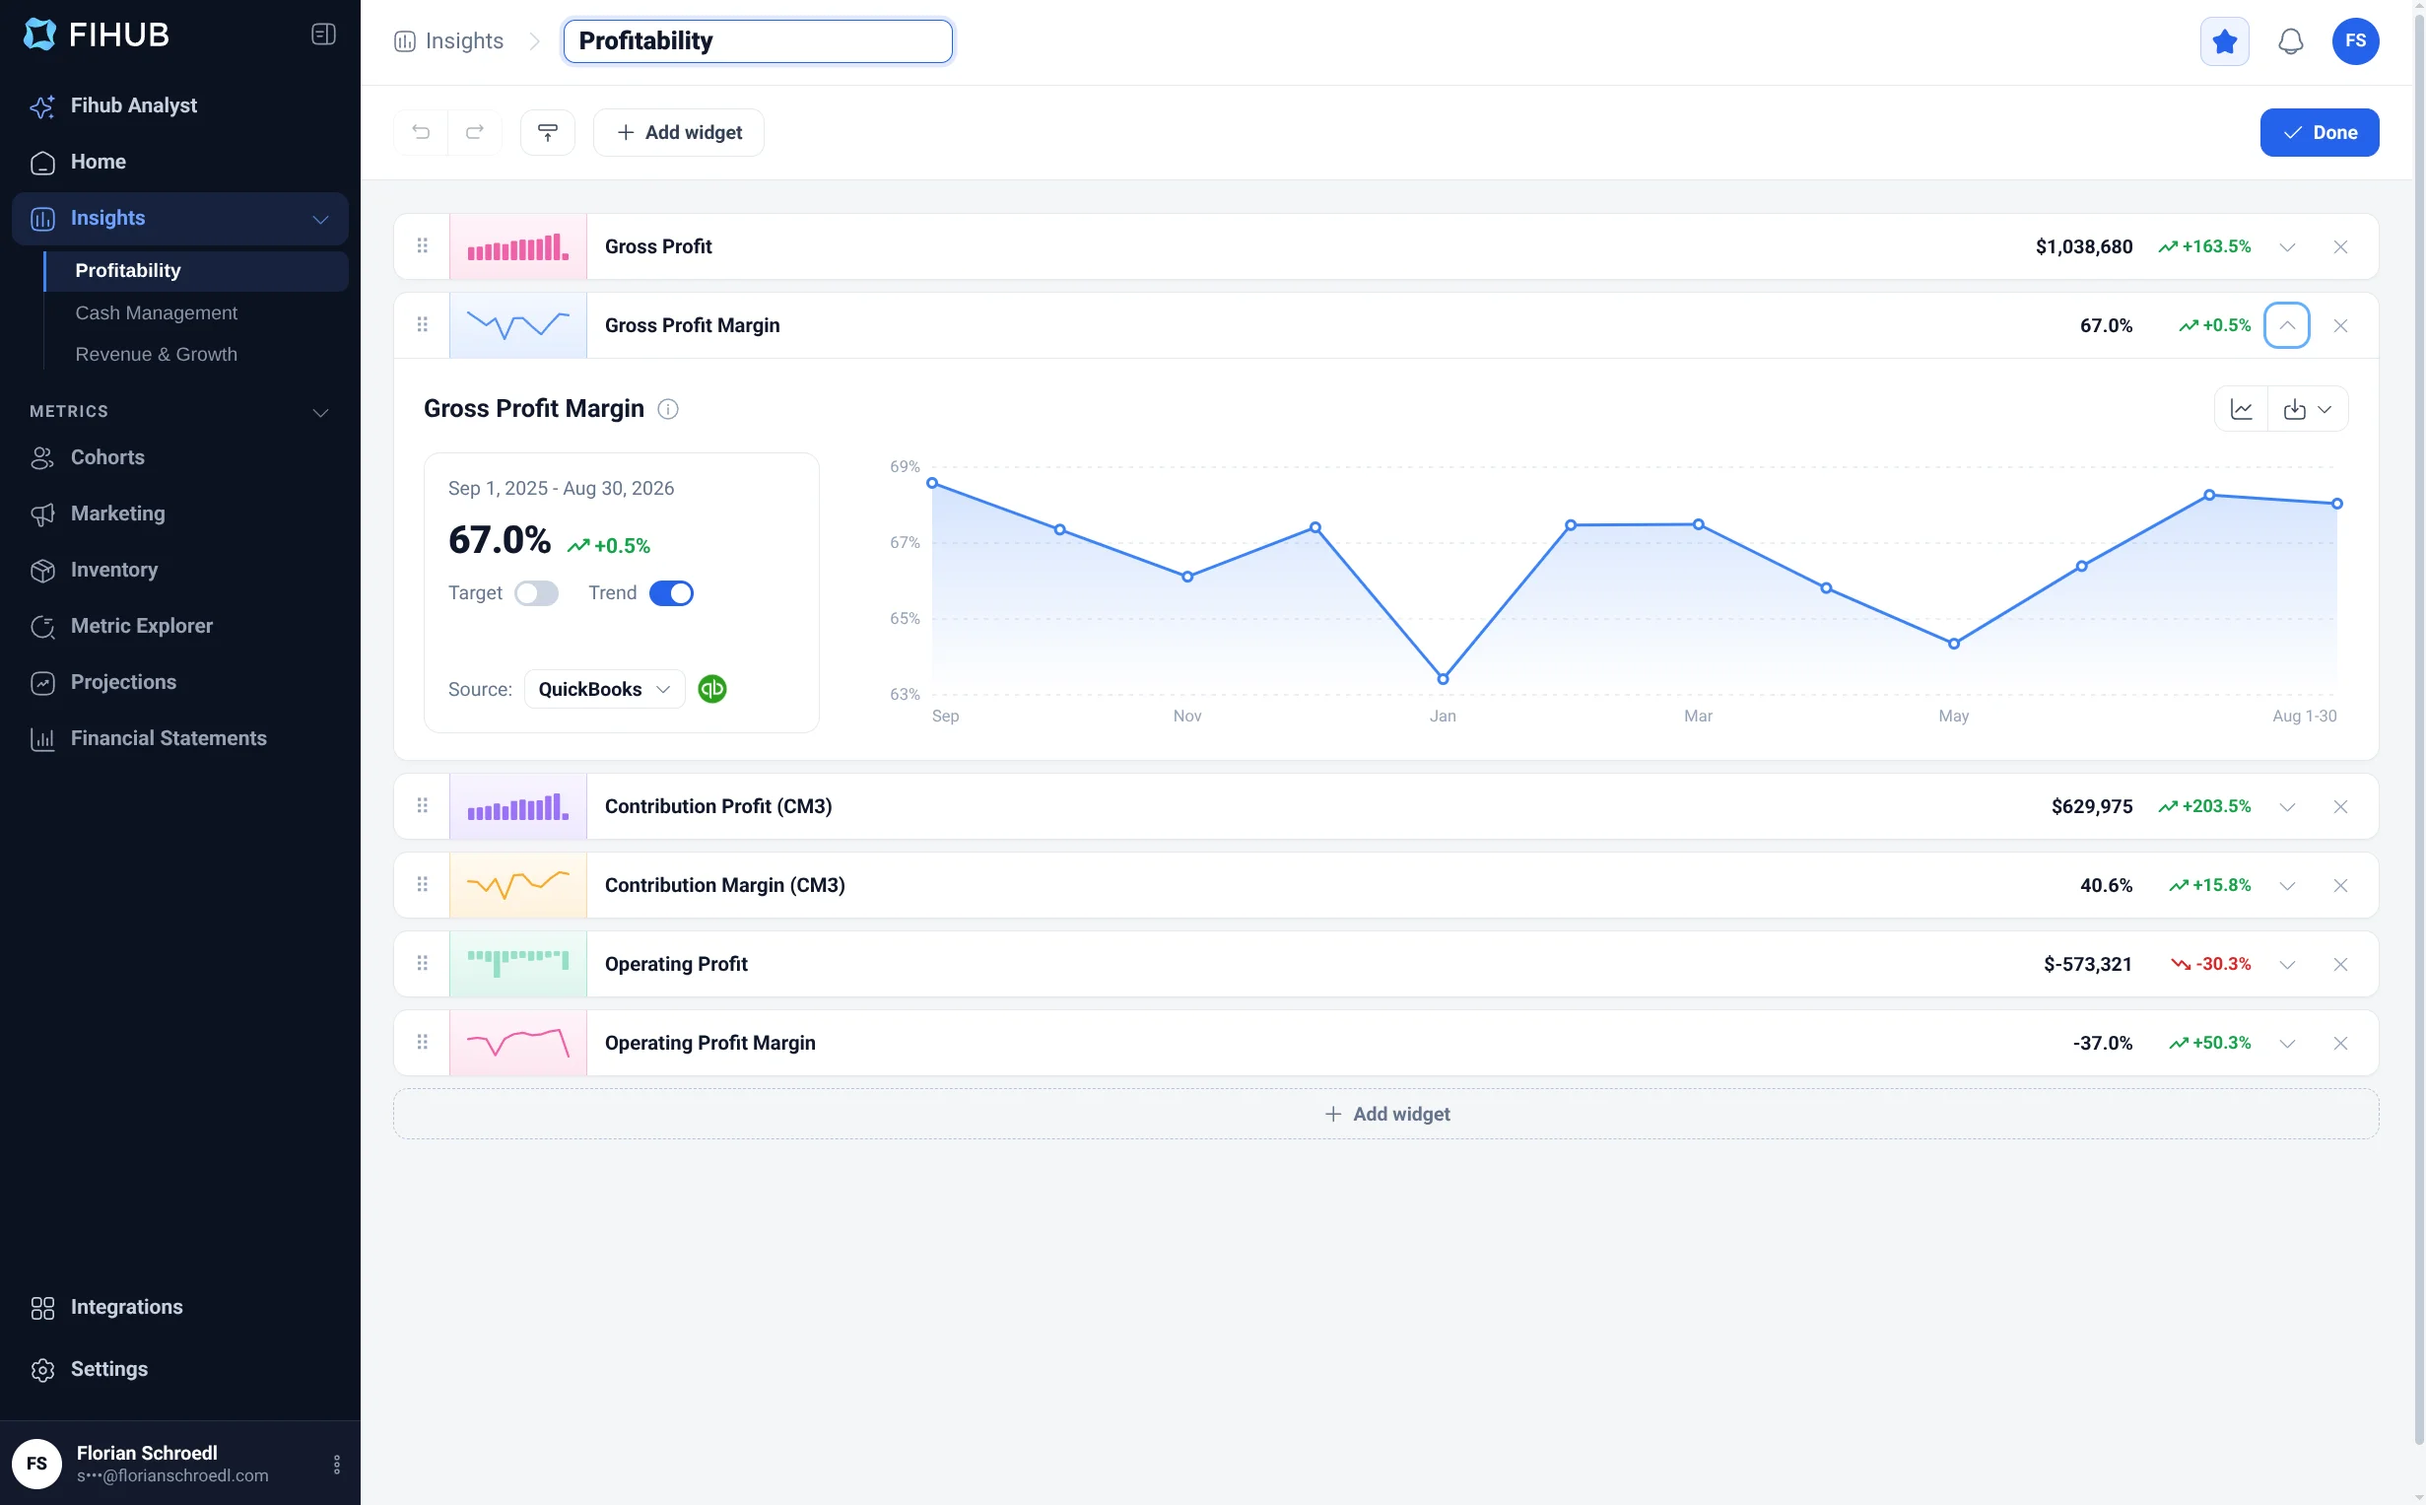Show Gross Profit Margin info tooltip
This screenshot has height=1505, width=2426.
coord(668,409)
